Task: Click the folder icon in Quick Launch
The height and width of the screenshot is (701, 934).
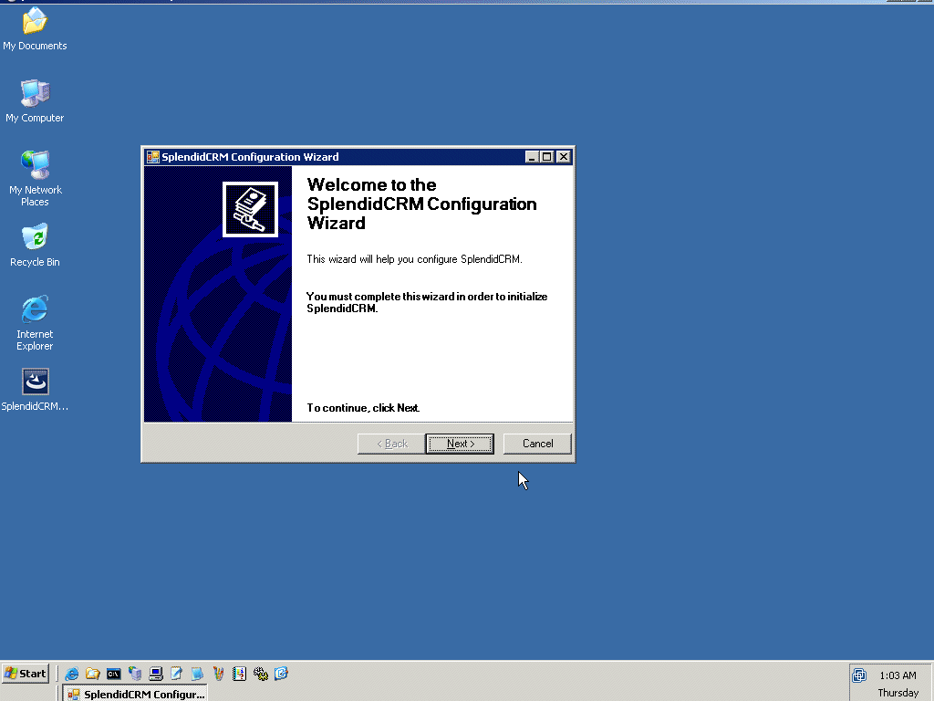Action: (x=93, y=674)
